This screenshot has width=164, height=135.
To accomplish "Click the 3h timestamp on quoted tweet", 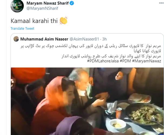I will pos(104,39).
